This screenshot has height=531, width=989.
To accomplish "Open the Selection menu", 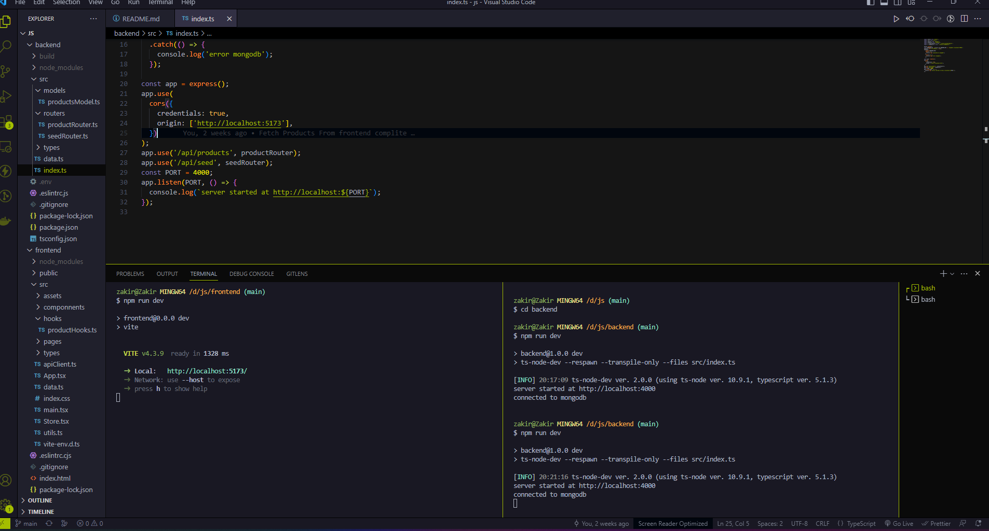I will coord(66,3).
